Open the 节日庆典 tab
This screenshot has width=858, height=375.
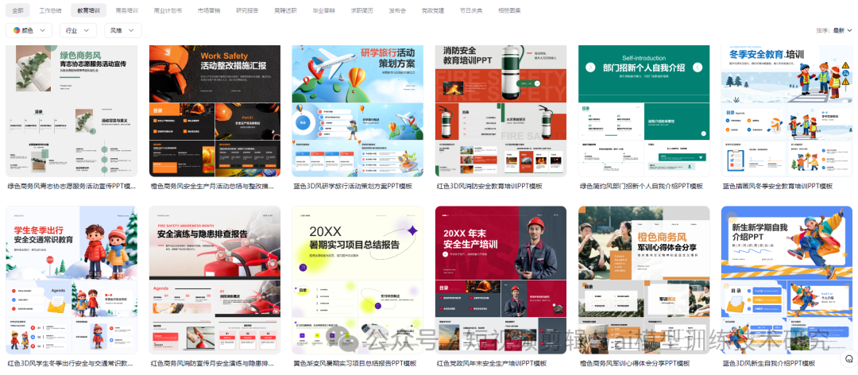(x=472, y=10)
